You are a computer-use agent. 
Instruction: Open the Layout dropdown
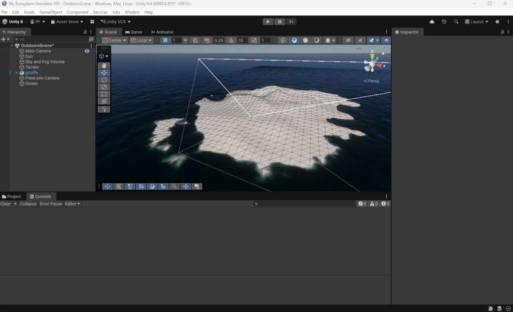coord(476,21)
